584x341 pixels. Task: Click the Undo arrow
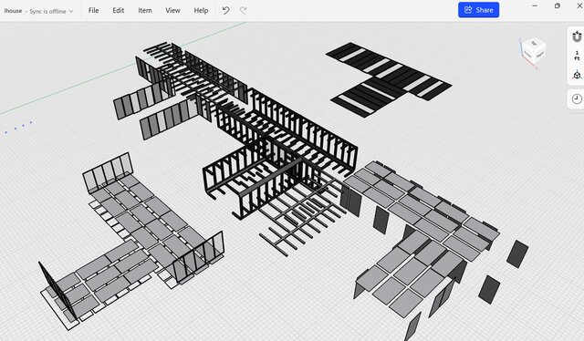(225, 10)
